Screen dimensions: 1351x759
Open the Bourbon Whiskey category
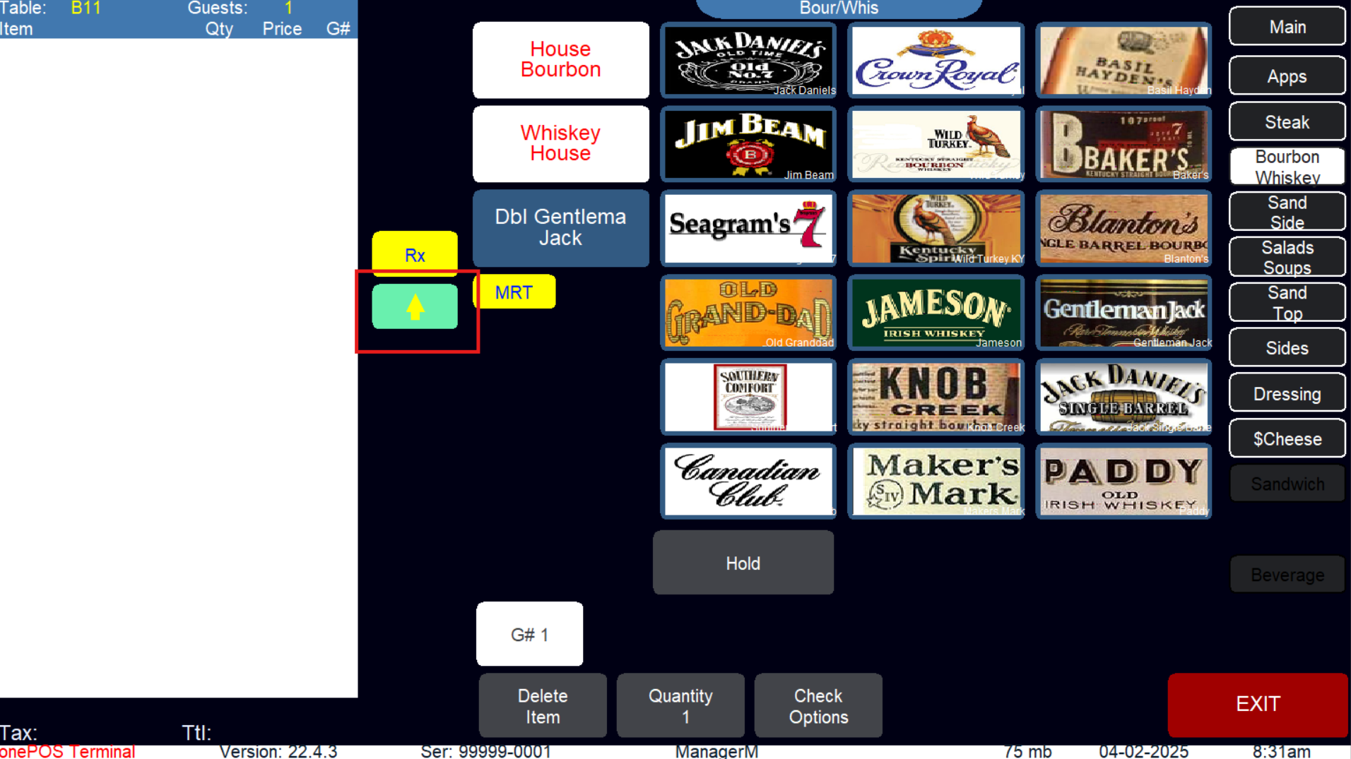click(x=1287, y=167)
